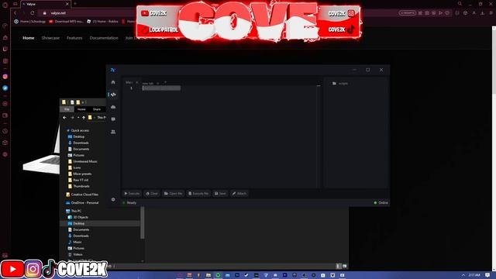Viewport: 496px width, 279px height.
Task: Select Desktop under This PC
Action: tap(76, 223)
